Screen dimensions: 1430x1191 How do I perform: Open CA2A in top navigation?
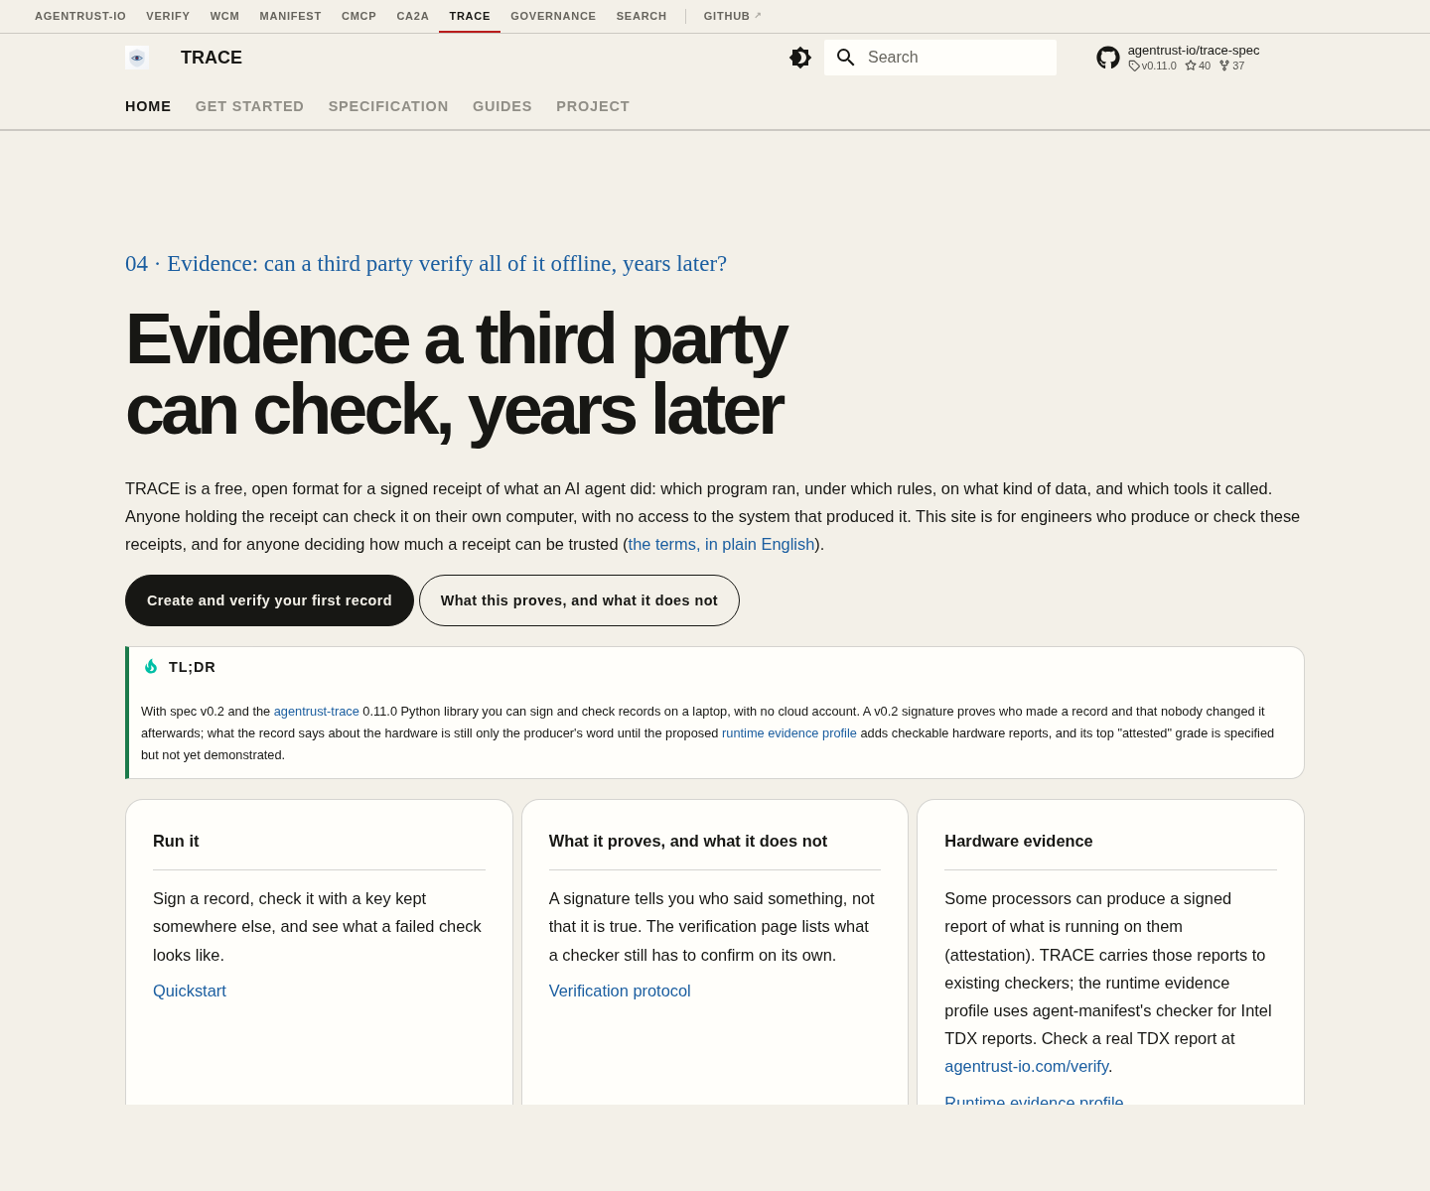[x=412, y=16]
